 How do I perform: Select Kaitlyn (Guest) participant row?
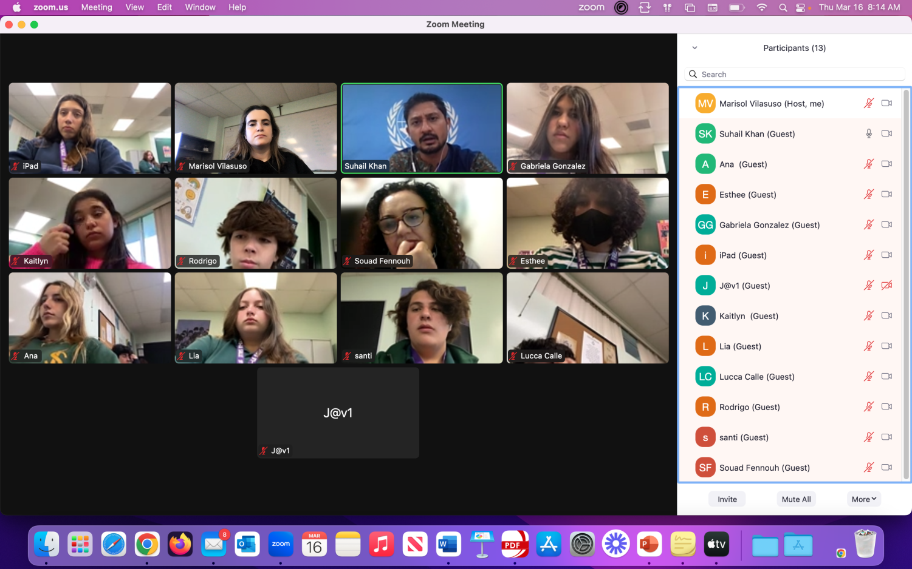coord(790,316)
